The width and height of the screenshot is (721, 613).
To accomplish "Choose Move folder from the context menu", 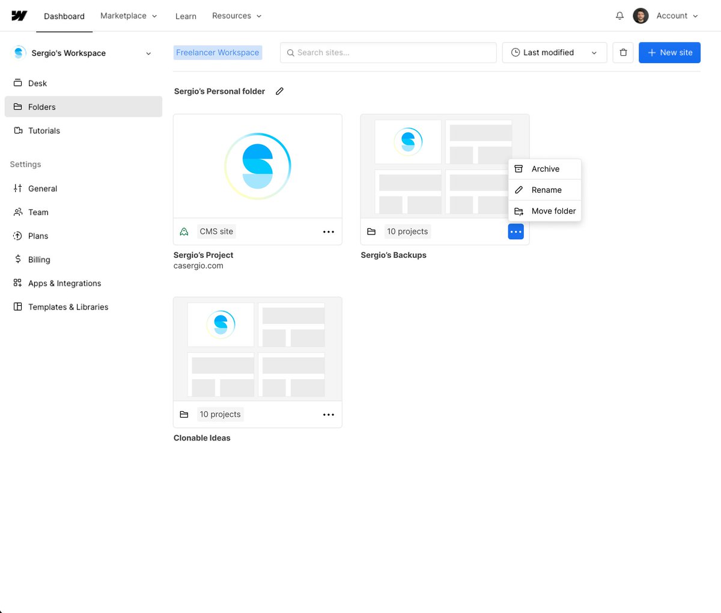I will pos(544,211).
